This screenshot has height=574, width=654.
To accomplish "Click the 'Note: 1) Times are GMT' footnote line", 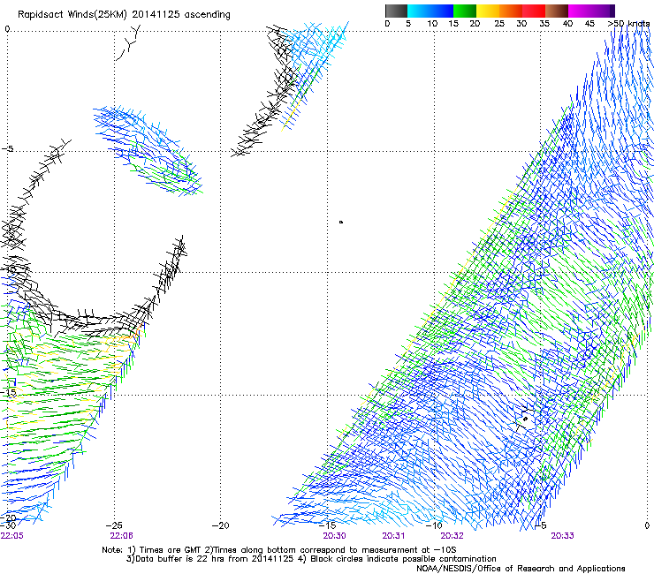I will click(279, 550).
